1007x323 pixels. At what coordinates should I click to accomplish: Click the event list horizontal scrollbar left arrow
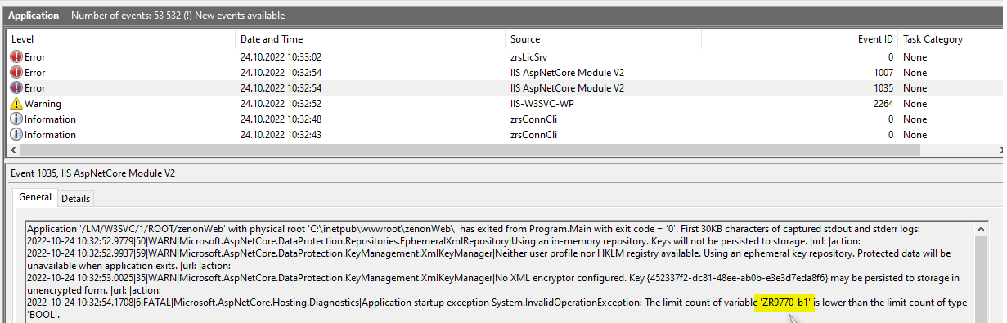[14, 150]
